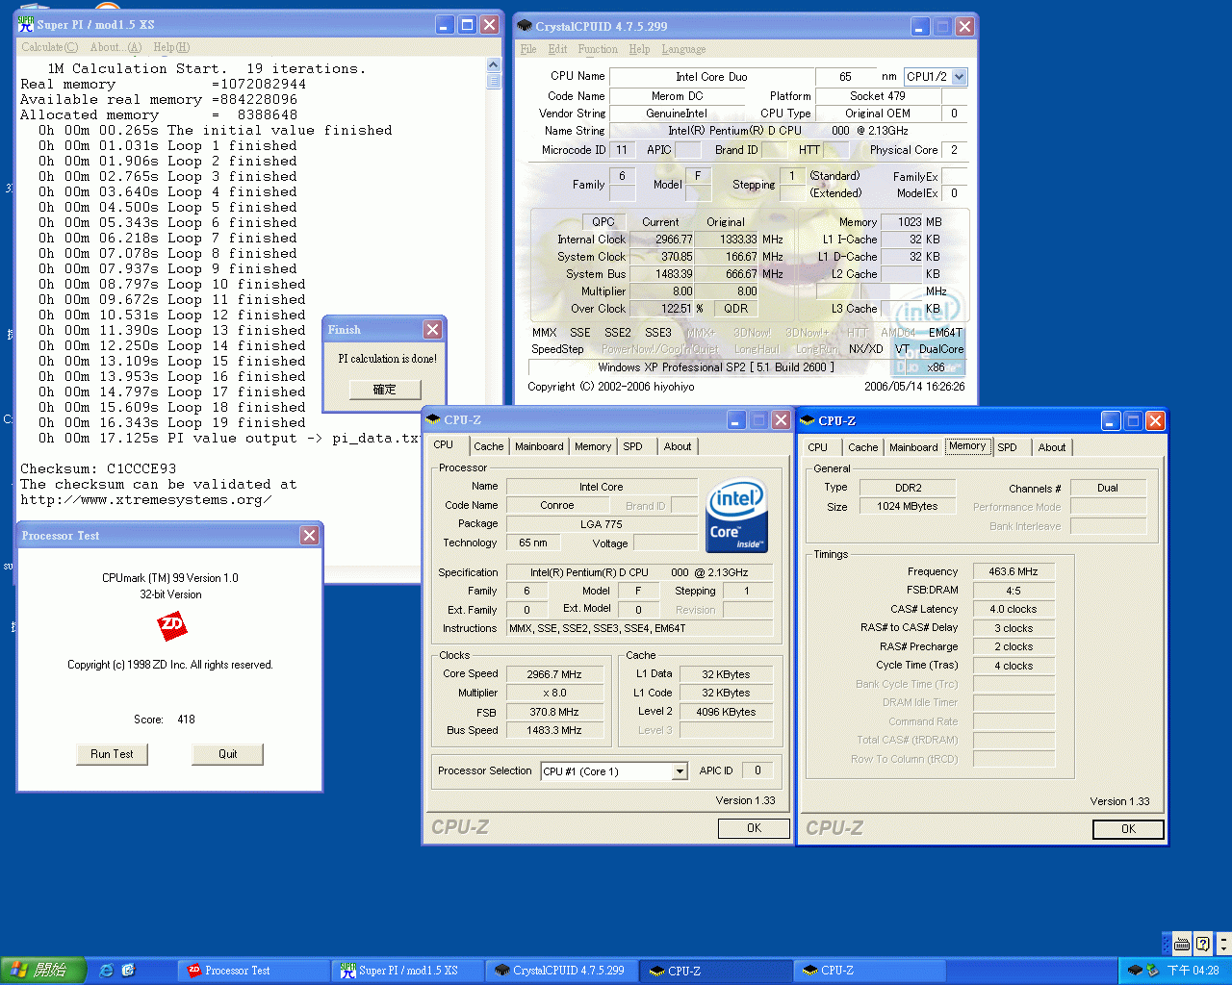
Task: Click the second quick launch icon
Action: click(x=128, y=971)
